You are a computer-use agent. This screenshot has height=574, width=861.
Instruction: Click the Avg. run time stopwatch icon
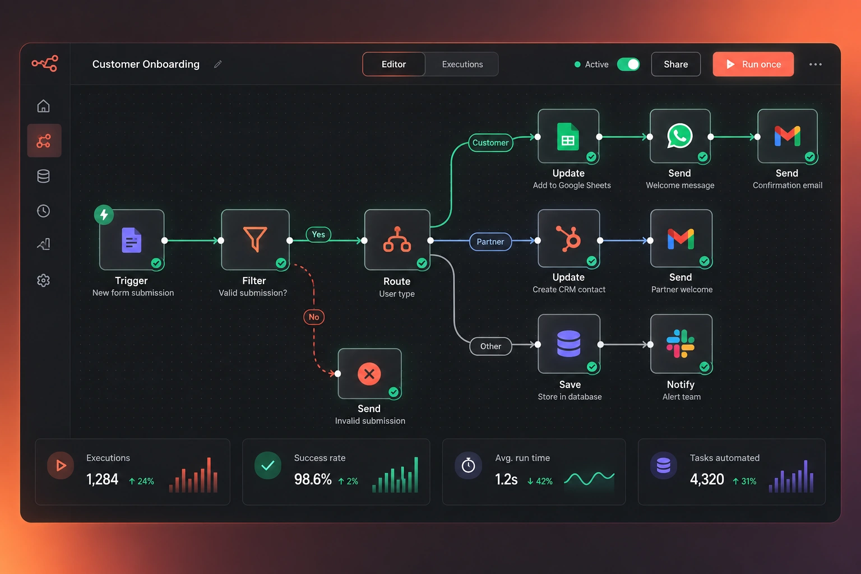468,465
